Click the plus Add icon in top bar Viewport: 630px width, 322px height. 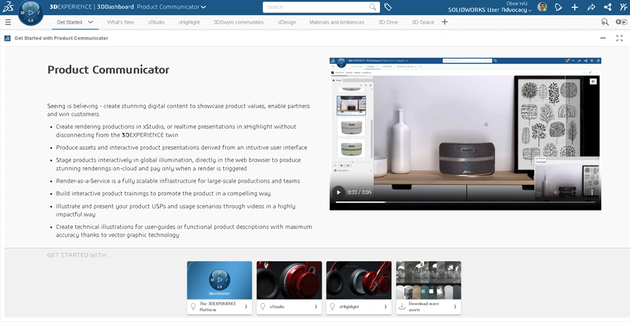575,7
